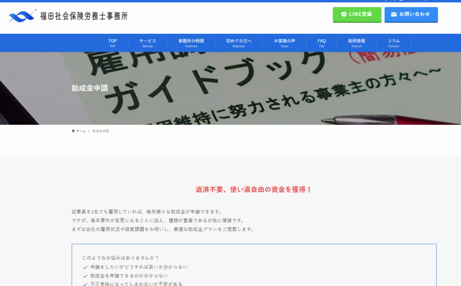This screenshot has width=461, height=286.
Task: Open サービス menu item
Action: click(147, 43)
